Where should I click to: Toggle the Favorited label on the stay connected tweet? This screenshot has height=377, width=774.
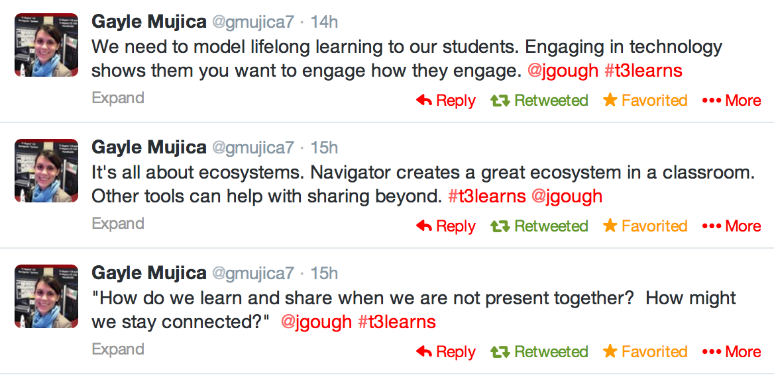(654, 352)
